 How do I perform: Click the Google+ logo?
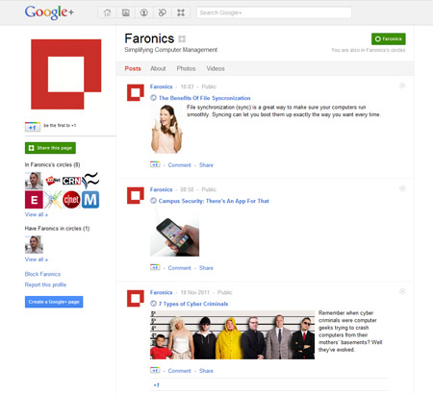pyautogui.click(x=49, y=12)
